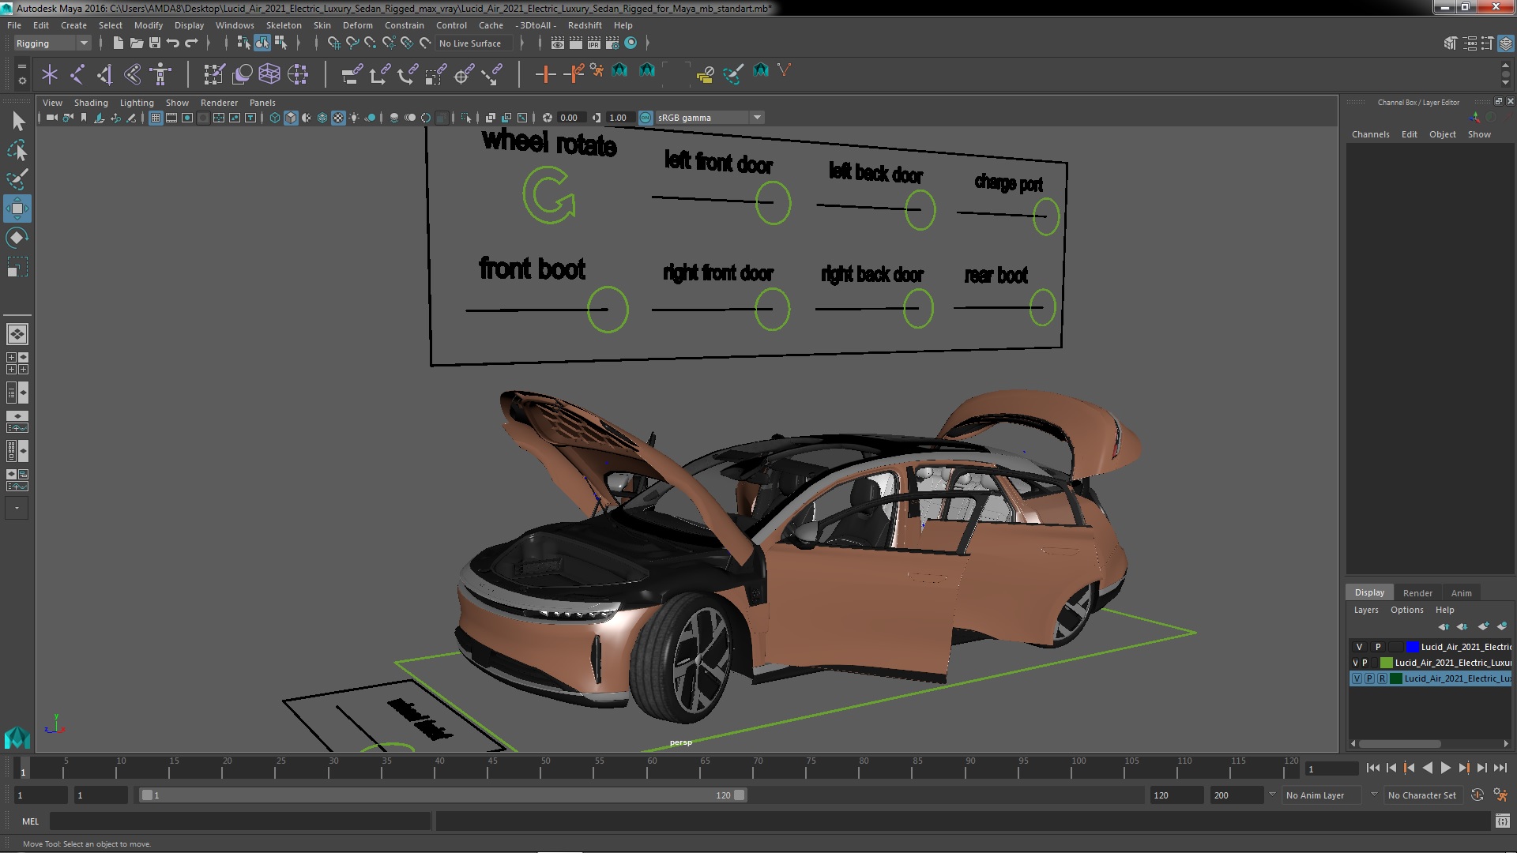Activate the Scale tool in toolbox

tap(17, 267)
